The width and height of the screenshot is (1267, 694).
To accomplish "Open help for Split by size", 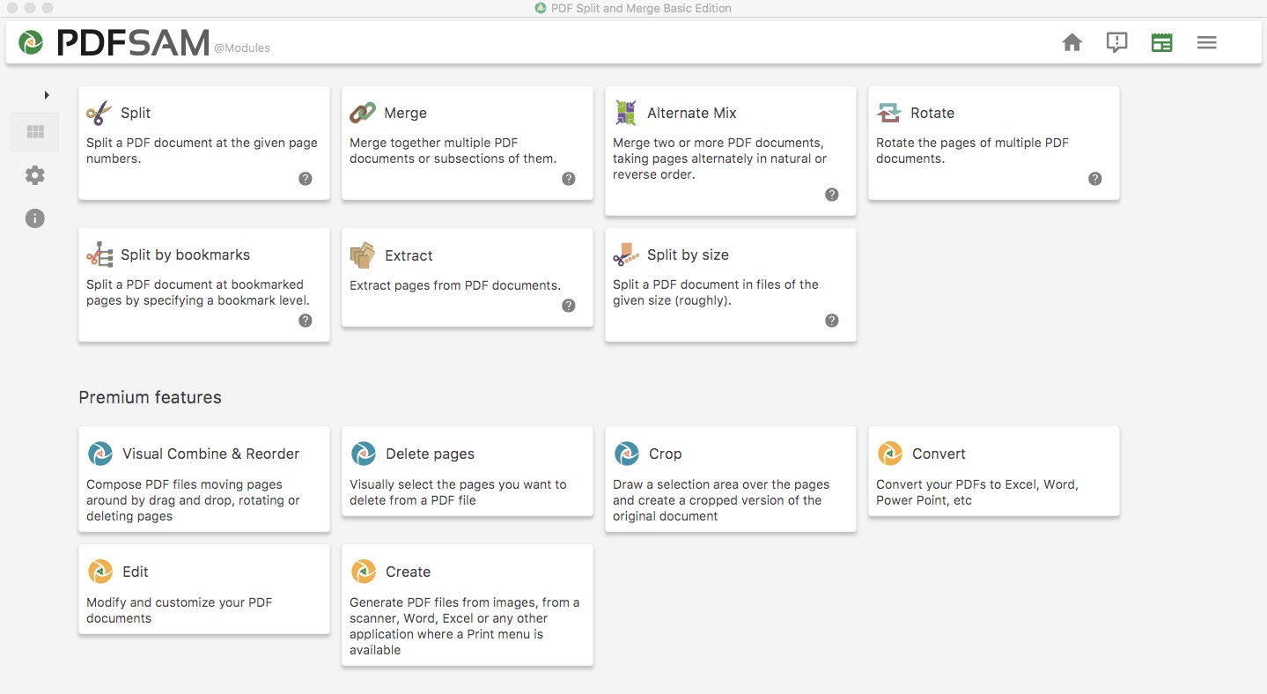I will point(832,321).
